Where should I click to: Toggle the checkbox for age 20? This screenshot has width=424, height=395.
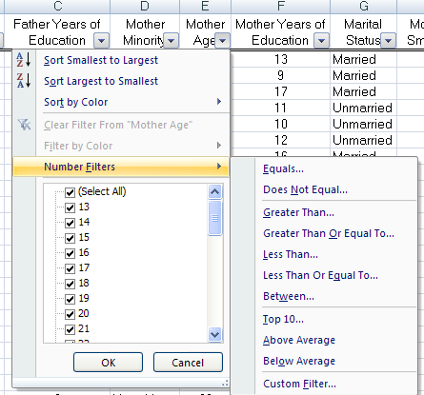coord(70,314)
